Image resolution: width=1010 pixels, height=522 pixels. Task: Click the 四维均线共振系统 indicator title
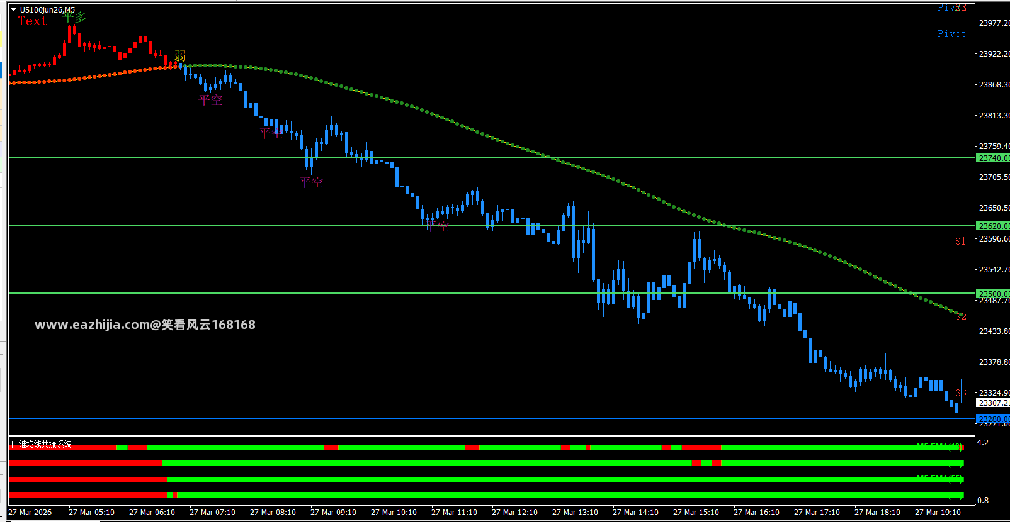click(x=42, y=444)
